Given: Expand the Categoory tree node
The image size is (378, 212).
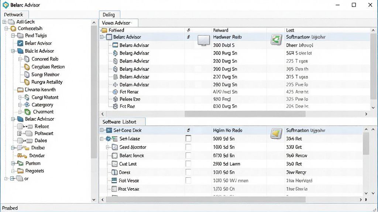Looking at the screenshot, I should pos(20,105).
